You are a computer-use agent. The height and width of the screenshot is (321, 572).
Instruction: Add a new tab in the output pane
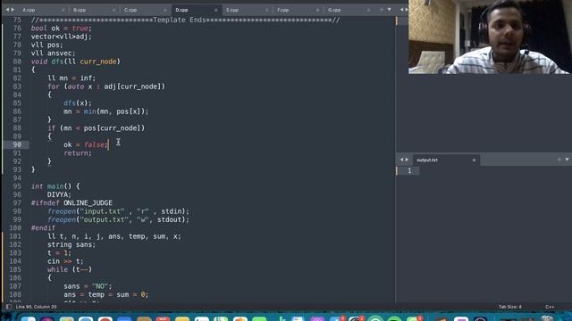pyautogui.click(x=559, y=160)
